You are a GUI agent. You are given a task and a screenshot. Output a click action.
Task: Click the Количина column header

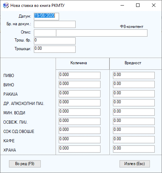[x=79, y=63]
